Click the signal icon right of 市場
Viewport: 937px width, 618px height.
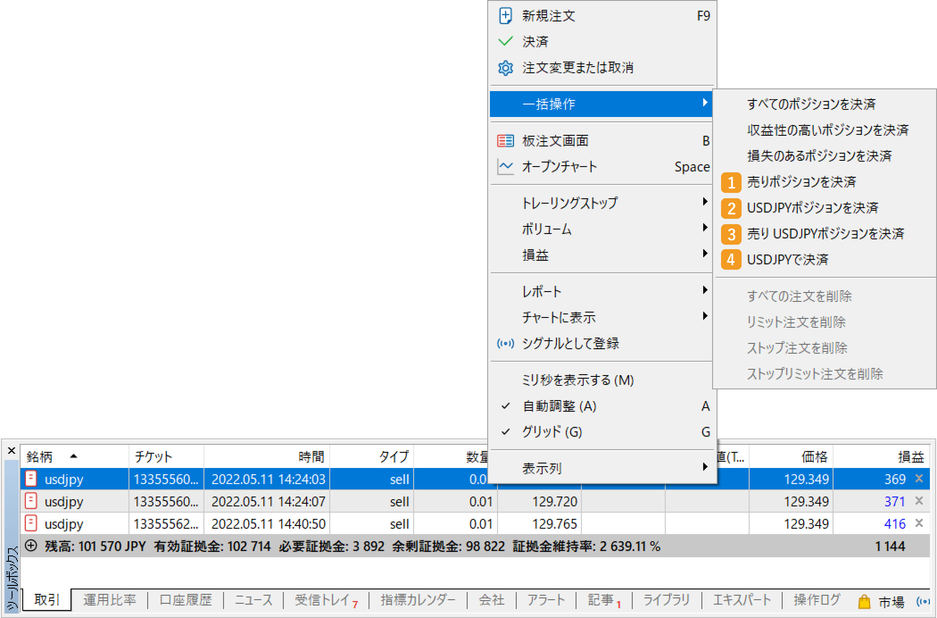[x=923, y=601]
